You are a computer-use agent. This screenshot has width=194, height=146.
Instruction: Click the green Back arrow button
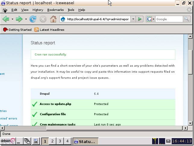click(6, 19)
